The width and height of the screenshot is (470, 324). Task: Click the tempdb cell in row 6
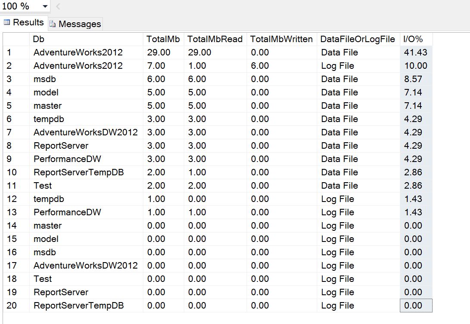click(x=87, y=119)
